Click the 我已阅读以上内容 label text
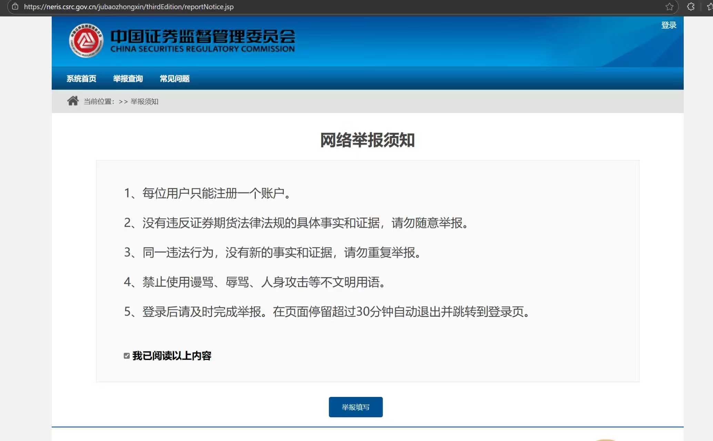 (172, 356)
